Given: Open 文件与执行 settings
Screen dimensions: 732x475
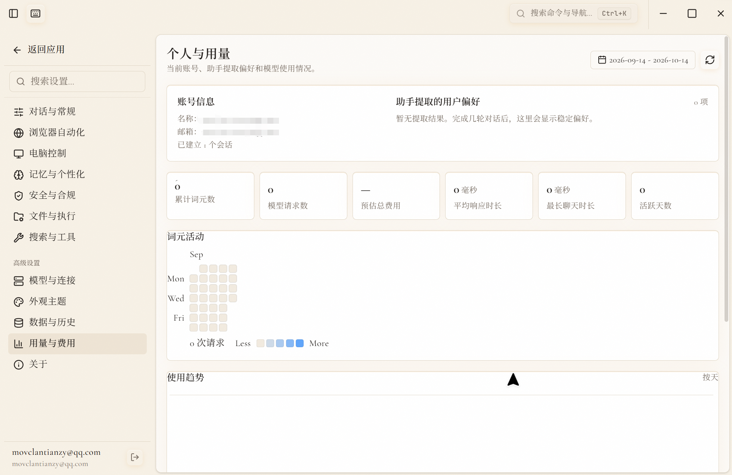Looking at the screenshot, I should (77, 216).
